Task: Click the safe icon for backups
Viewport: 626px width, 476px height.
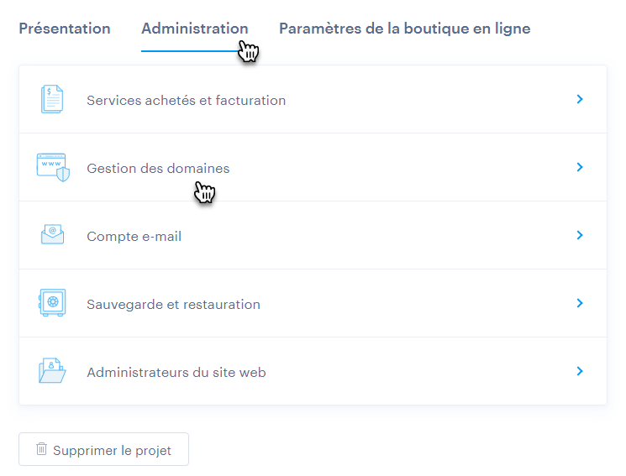Action: coord(52,304)
